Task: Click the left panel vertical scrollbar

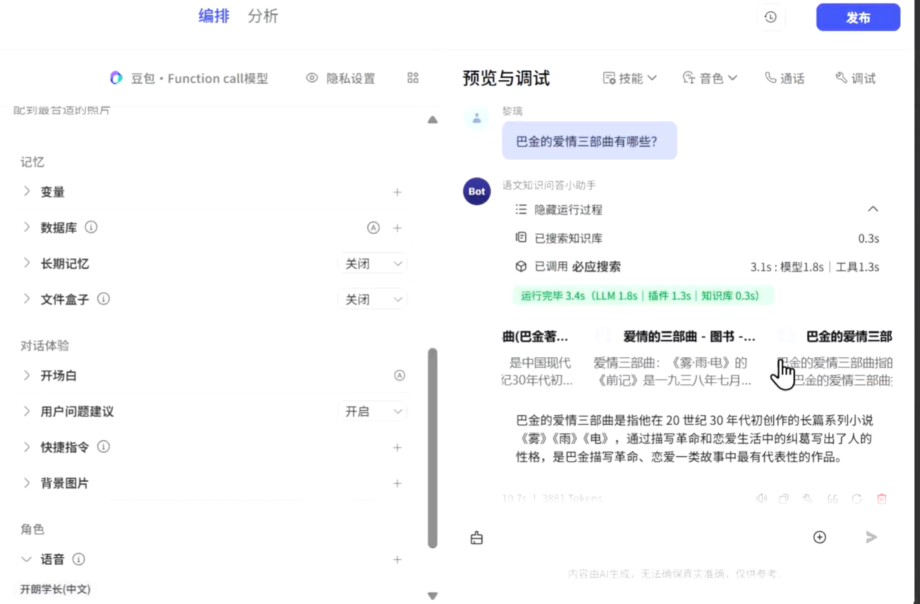Action: coord(432,448)
